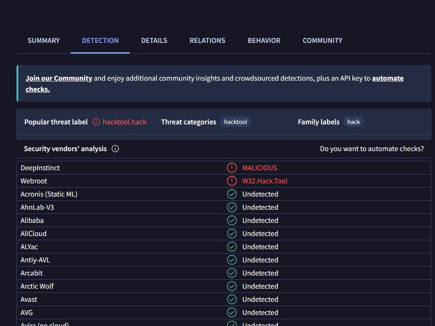Click the checkmark icon in Alibaba row
The image size is (435, 326).
pos(231,220)
